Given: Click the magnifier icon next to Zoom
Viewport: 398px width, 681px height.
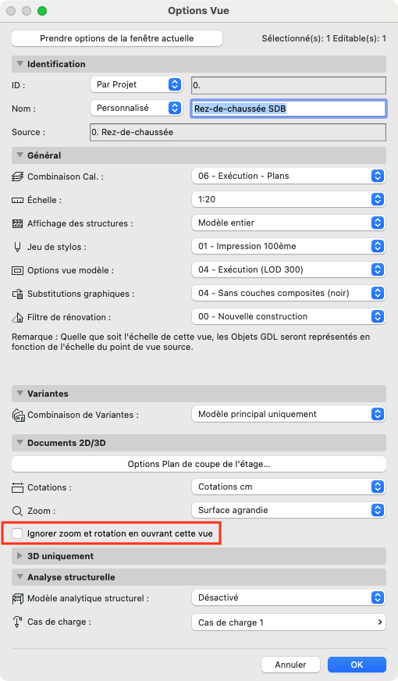Looking at the screenshot, I should [17, 511].
